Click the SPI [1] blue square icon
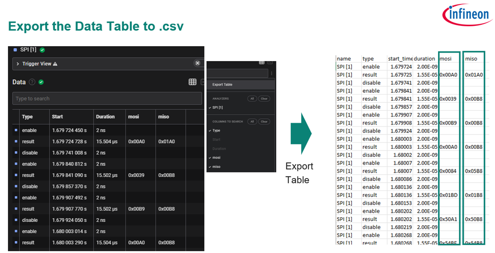This screenshot has height=253, width=495. (x=15, y=50)
